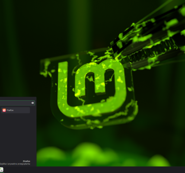This screenshot has width=185, height=173.
Task: Click "Szybka i prywatna przeglądarka" description
Action: 15,164
